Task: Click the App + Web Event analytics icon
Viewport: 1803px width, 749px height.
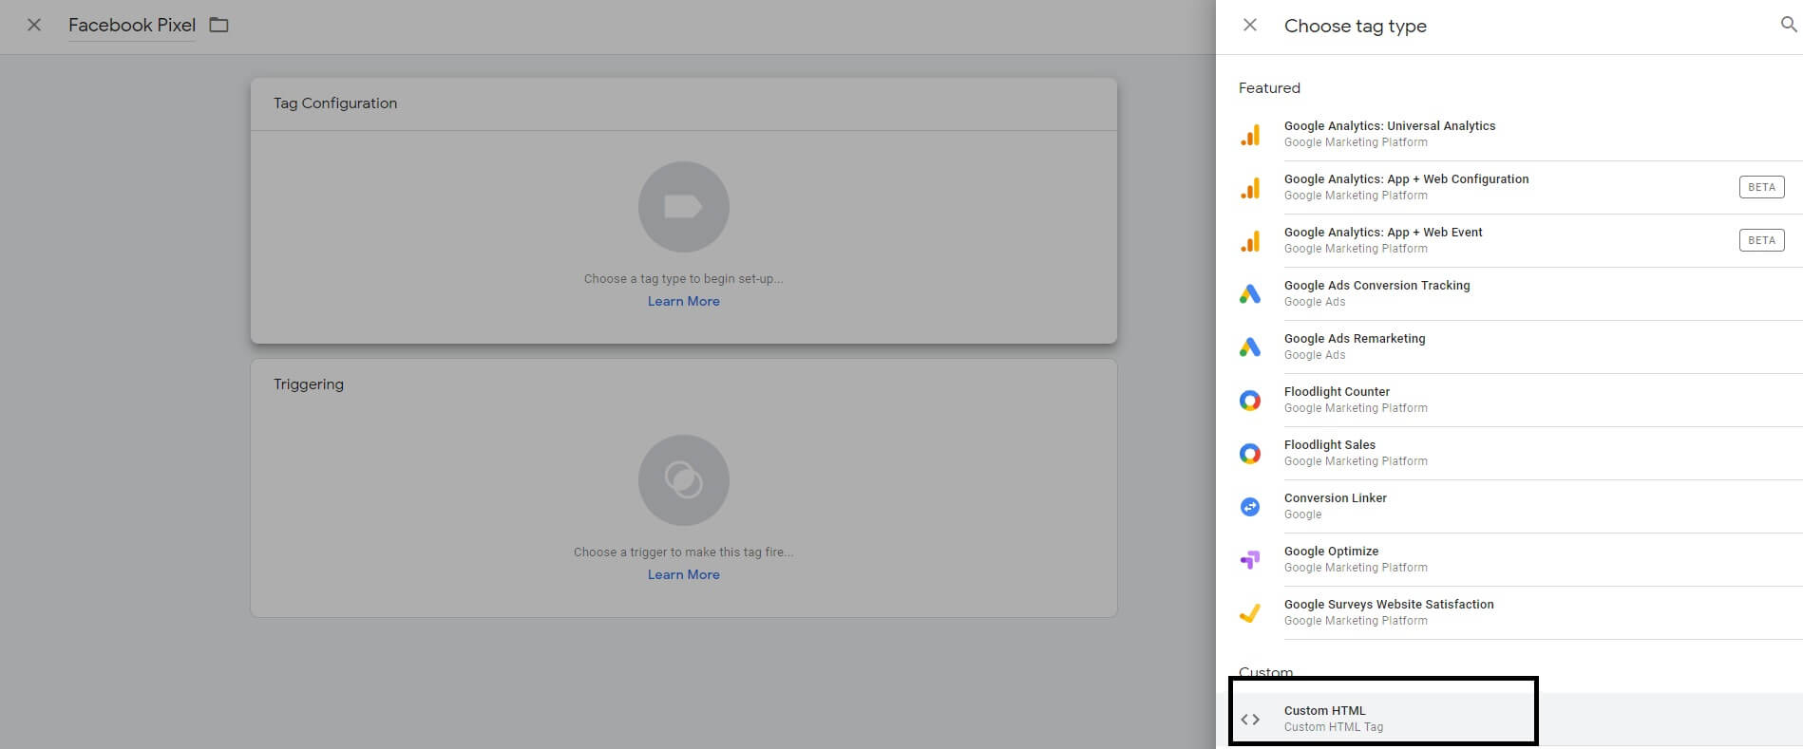Action: pos(1250,241)
